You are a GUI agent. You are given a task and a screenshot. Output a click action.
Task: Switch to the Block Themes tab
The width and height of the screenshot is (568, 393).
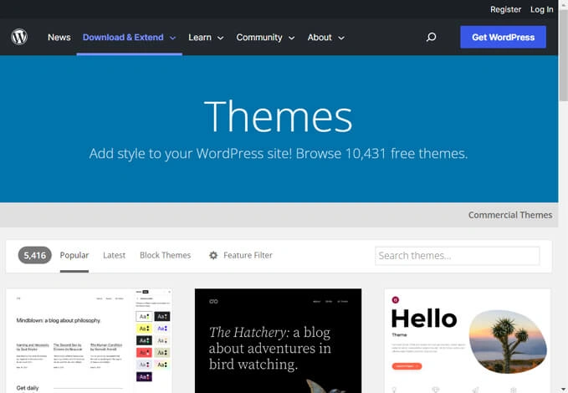click(x=165, y=255)
